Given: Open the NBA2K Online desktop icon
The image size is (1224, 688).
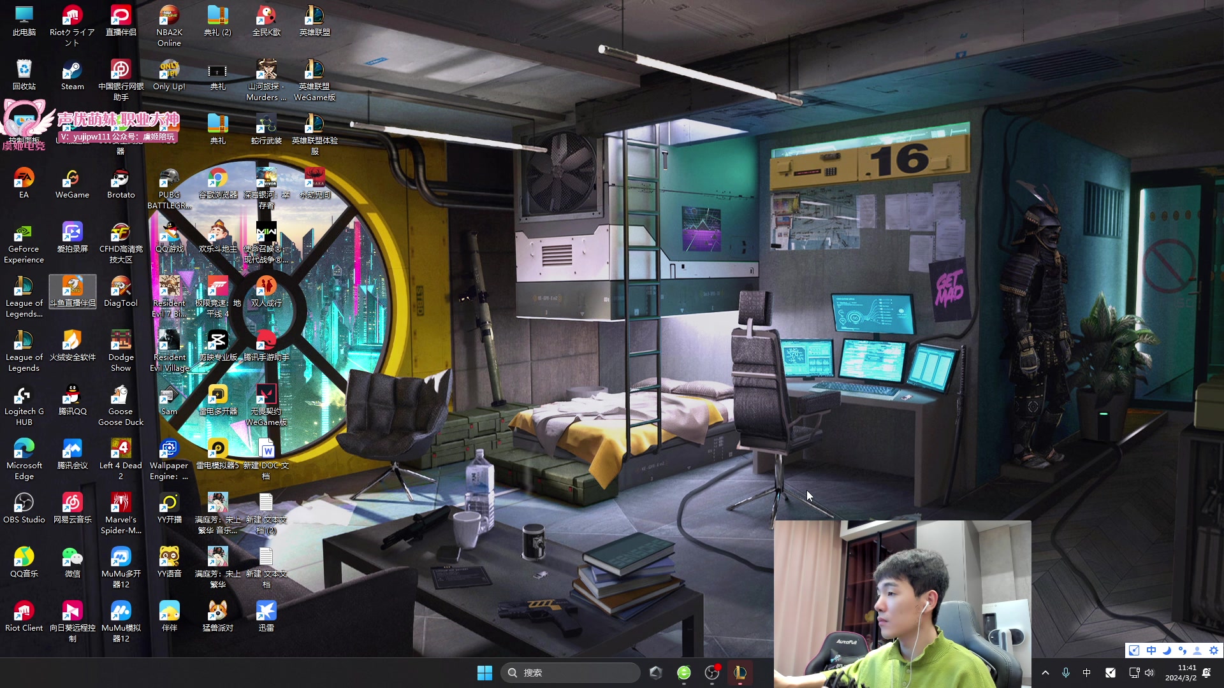Looking at the screenshot, I should coord(169,27).
